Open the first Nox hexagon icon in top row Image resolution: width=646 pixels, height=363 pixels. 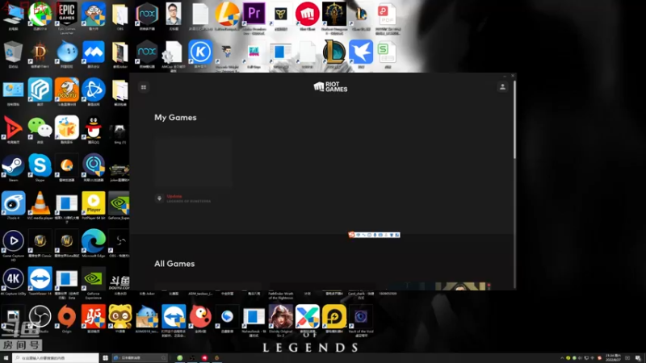point(147,14)
